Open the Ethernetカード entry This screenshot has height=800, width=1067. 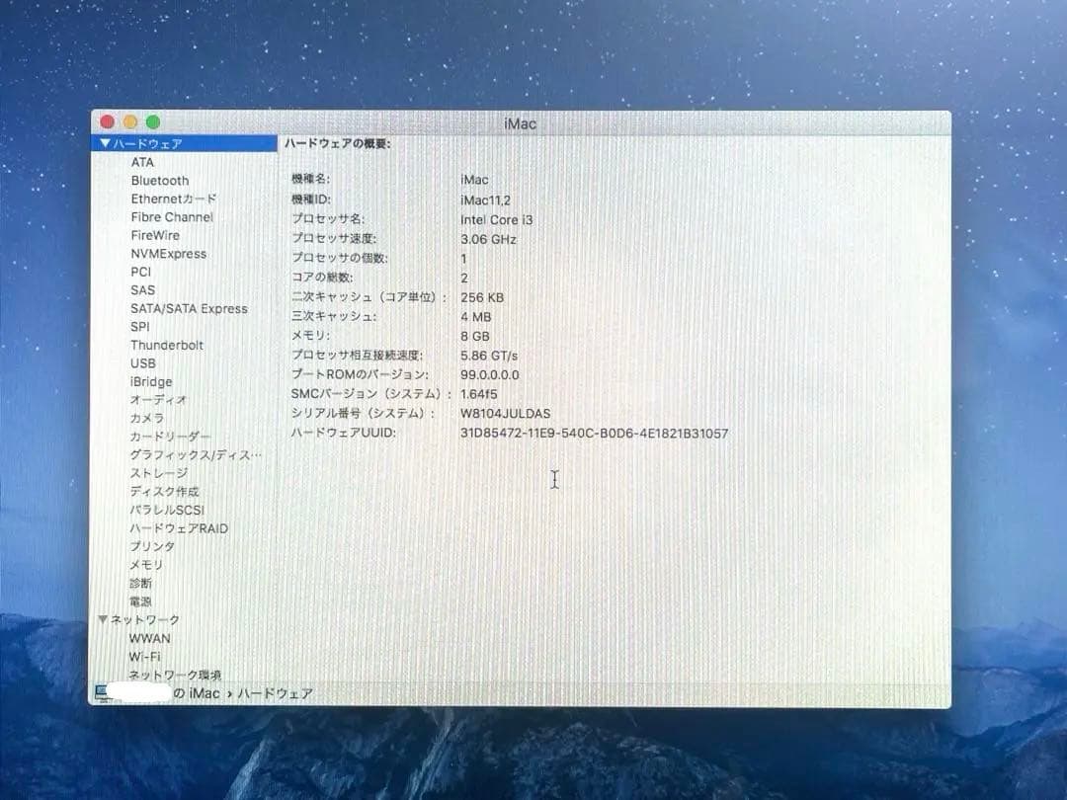(x=174, y=199)
